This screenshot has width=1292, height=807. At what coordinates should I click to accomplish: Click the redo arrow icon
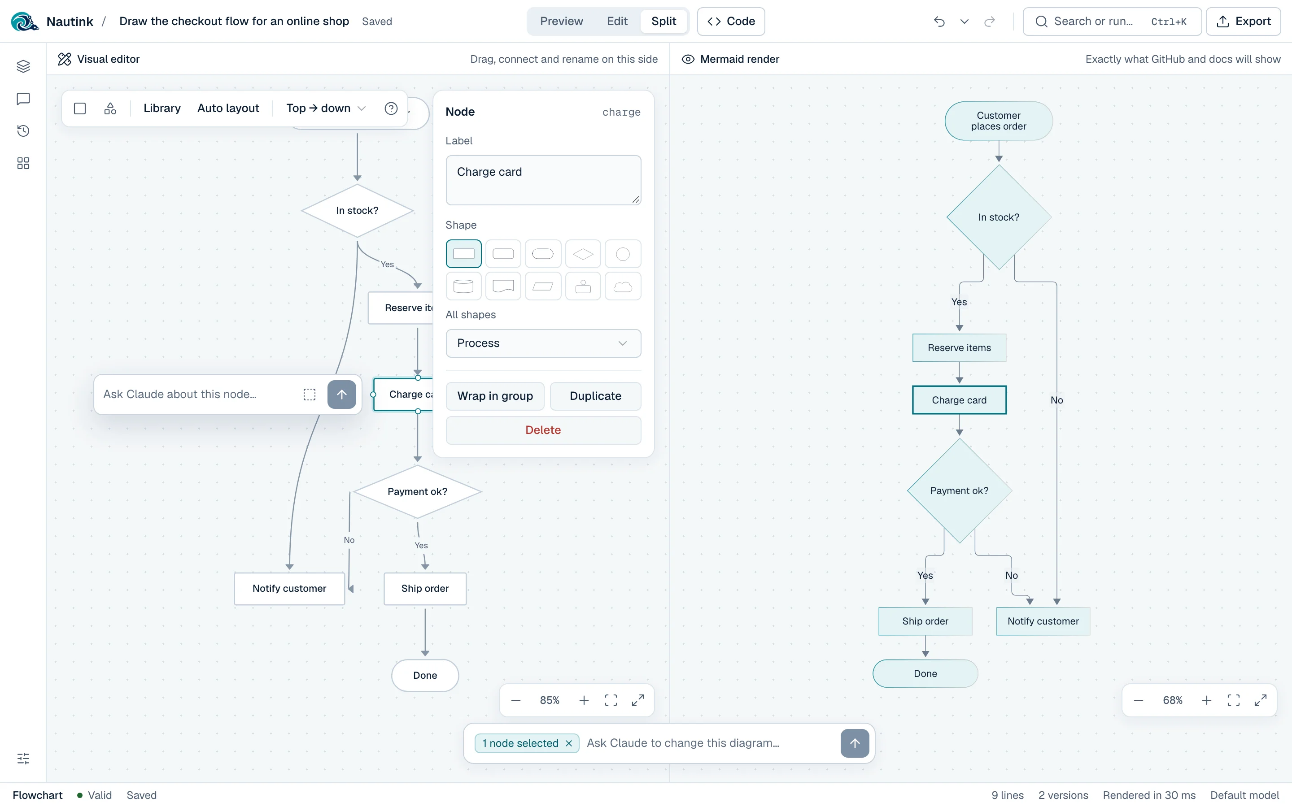pyautogui.click(x=989, y=22)
